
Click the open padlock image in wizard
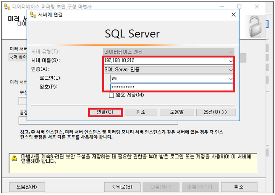(x=255, y=27)
